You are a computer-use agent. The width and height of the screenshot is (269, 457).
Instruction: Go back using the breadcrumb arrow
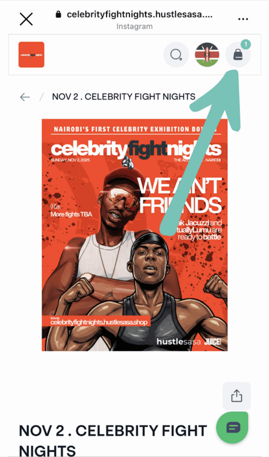(x=25, y=97)
